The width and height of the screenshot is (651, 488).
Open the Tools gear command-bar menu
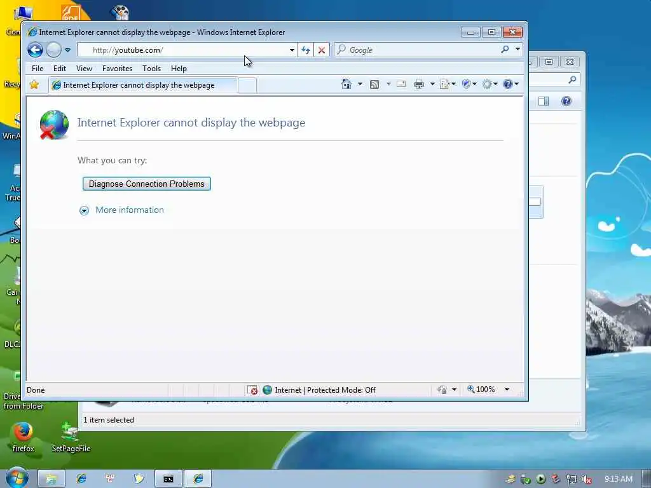click(490, 85)
